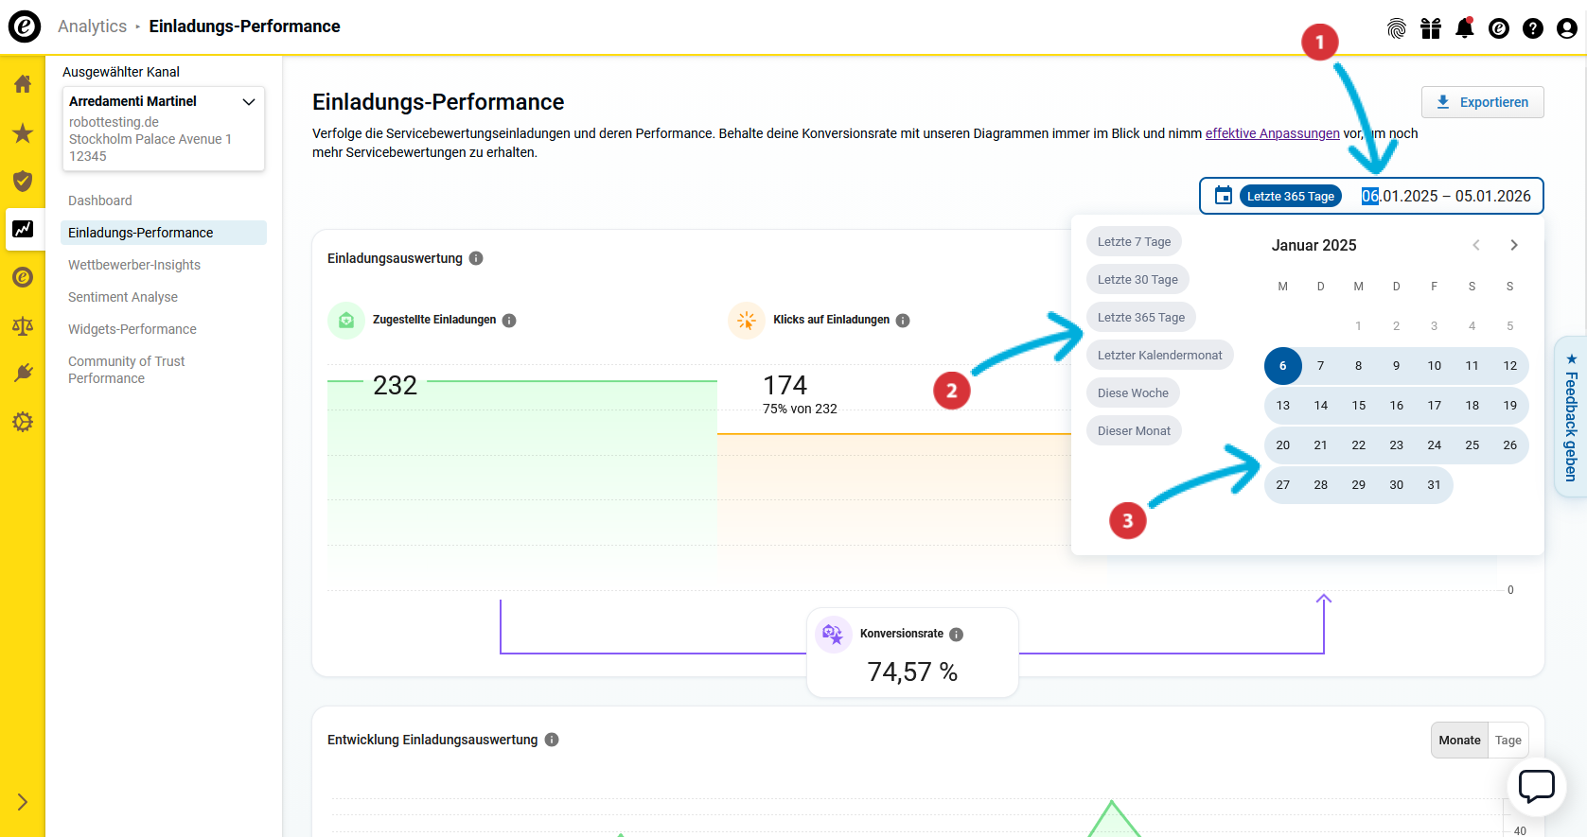Select the Letzte 30 Tage preset
This screenshot has height=837, width=1587.
(1137, 280)
